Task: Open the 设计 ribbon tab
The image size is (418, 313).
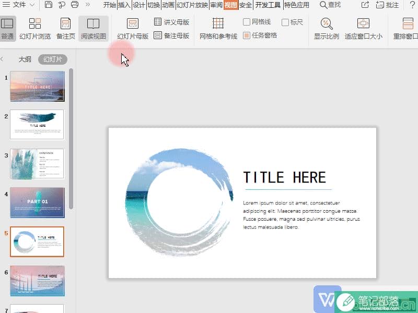Action: click(139, 5)
